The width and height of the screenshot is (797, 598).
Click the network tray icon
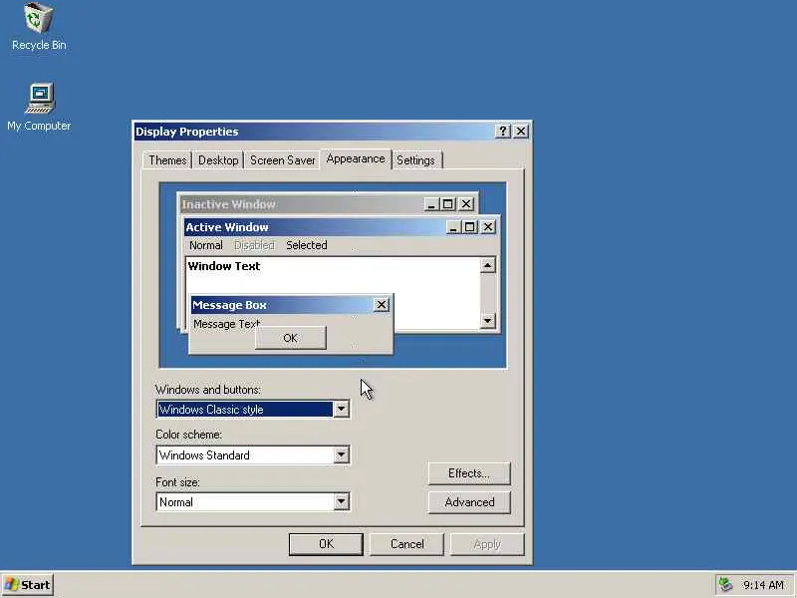pos(725,585)
